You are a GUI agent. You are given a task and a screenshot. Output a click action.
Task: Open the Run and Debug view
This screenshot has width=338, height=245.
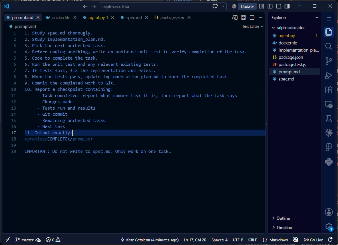[x=328, y=75]
